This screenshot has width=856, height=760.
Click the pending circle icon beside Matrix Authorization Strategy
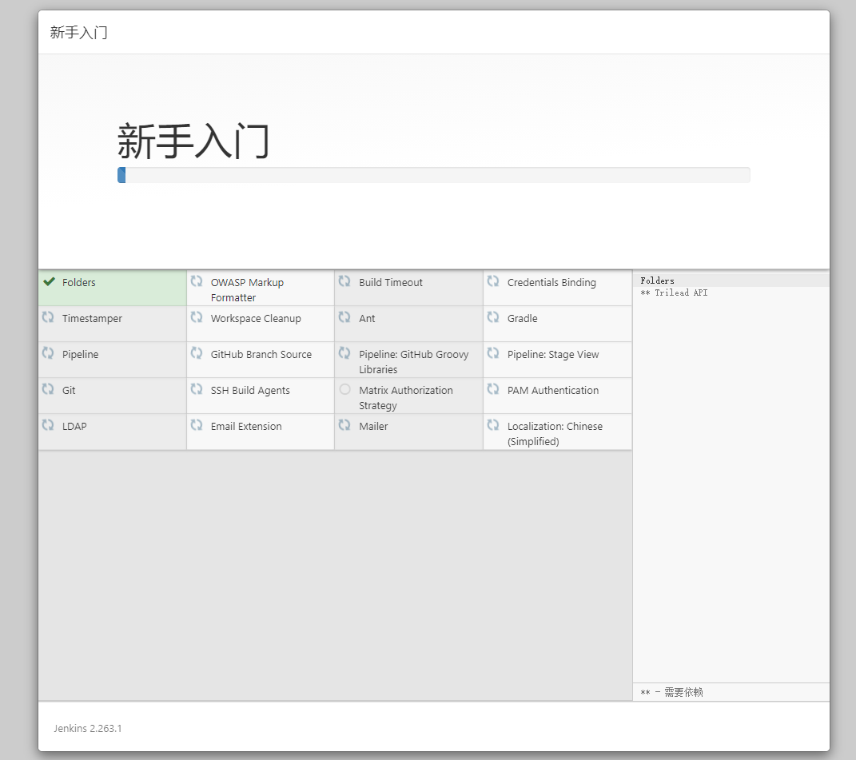click(x=344, y=389)
